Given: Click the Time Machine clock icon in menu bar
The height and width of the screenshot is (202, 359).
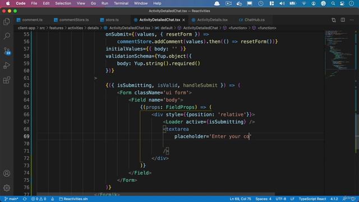Looking at the screenshot, I should tap(261, 3).
